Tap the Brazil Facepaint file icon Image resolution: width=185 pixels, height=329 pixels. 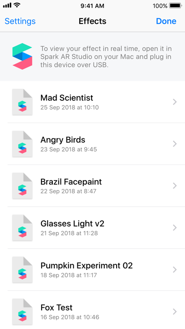[x=22, y=186]
